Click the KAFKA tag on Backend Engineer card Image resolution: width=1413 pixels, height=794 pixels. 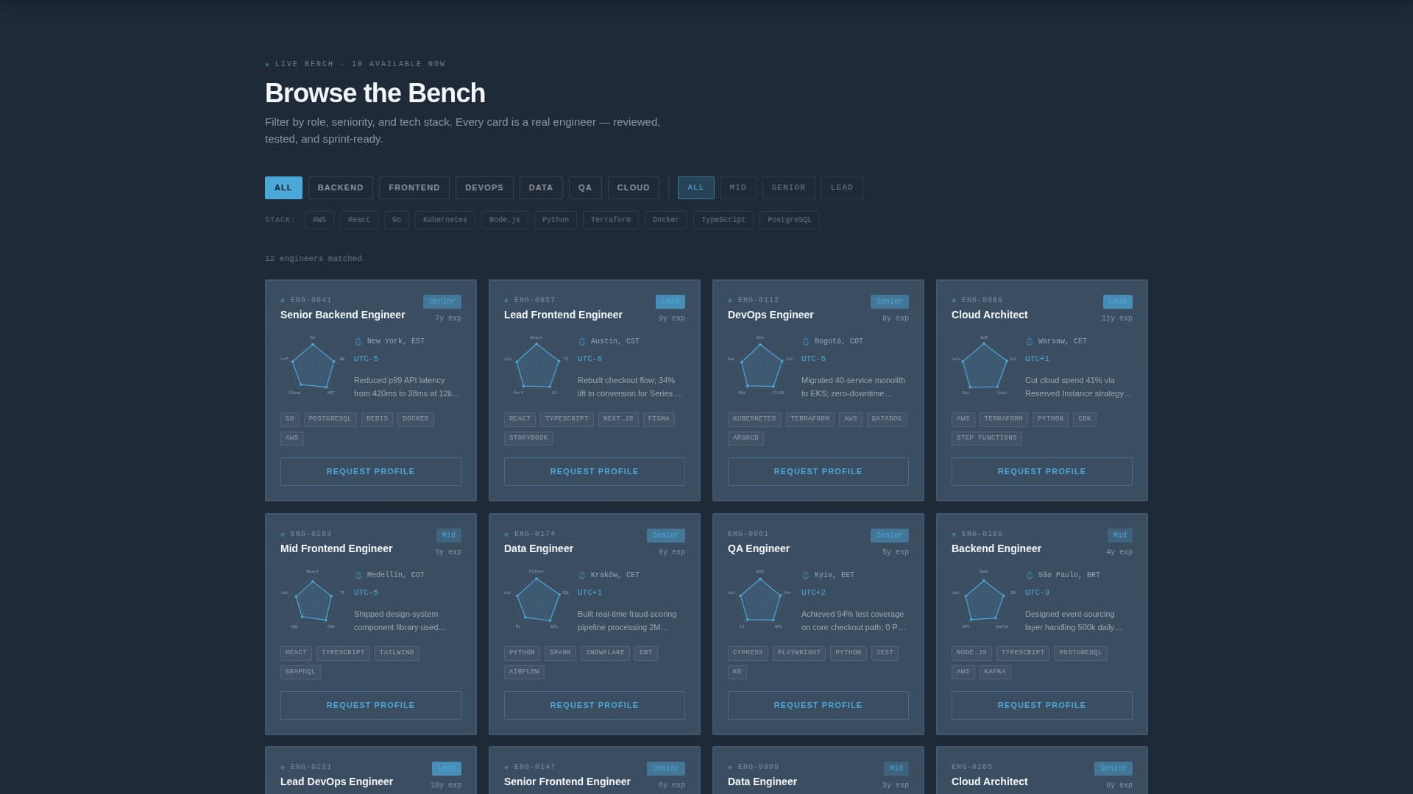(995, 672)
